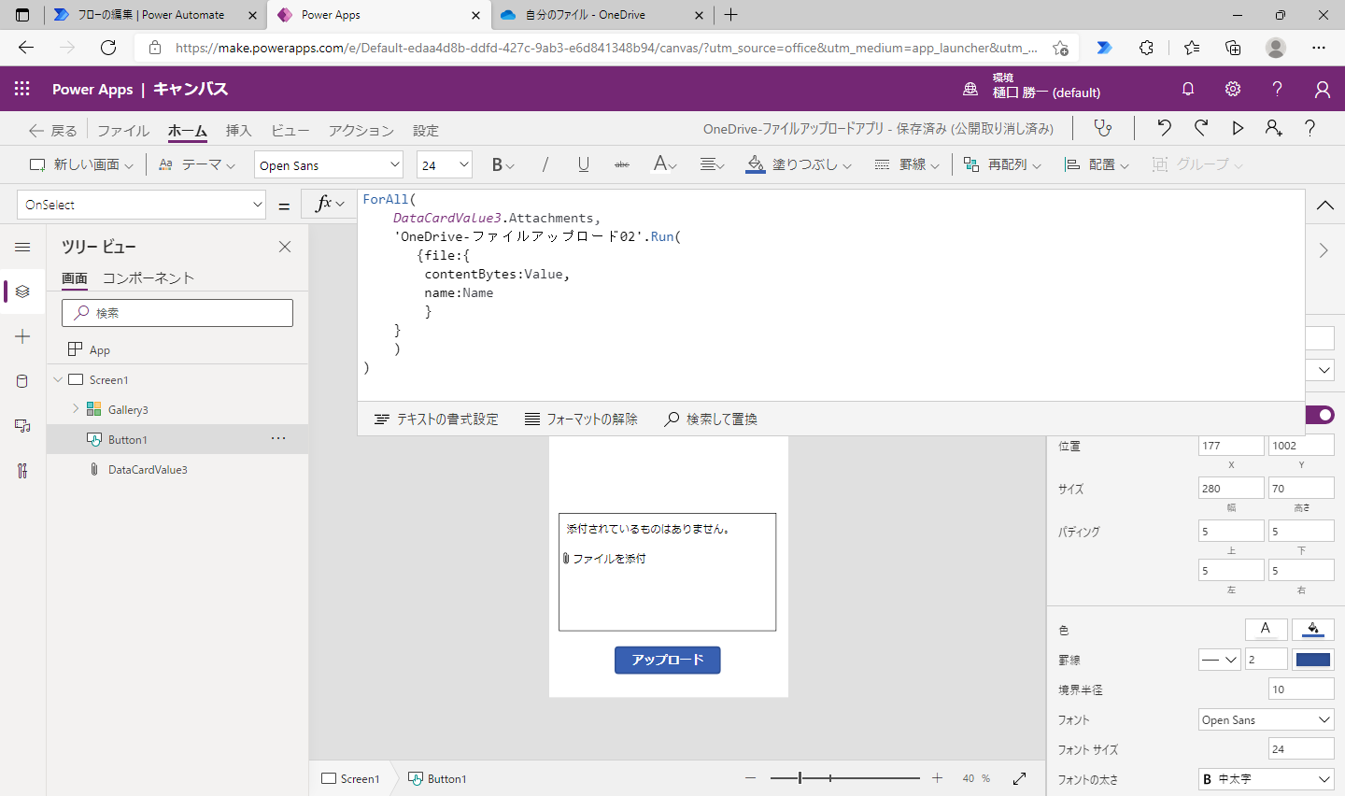Open ファイル menu
Screen dimensions: 1345x796
123,130
